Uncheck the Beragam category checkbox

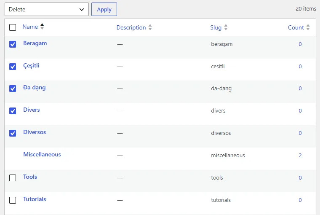13,44
